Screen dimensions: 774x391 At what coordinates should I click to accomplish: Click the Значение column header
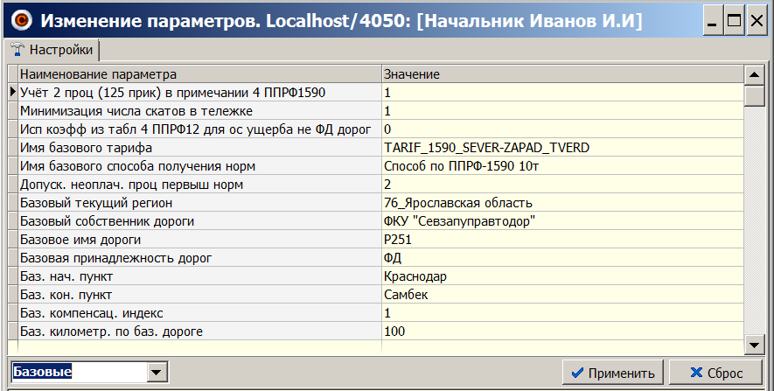pos(560,74)
